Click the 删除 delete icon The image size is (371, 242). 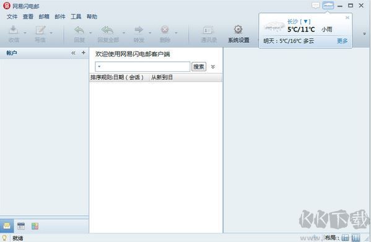click(165, 30)
